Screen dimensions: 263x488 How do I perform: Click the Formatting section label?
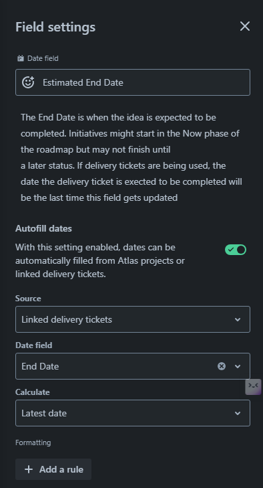(x=33, y=442)
